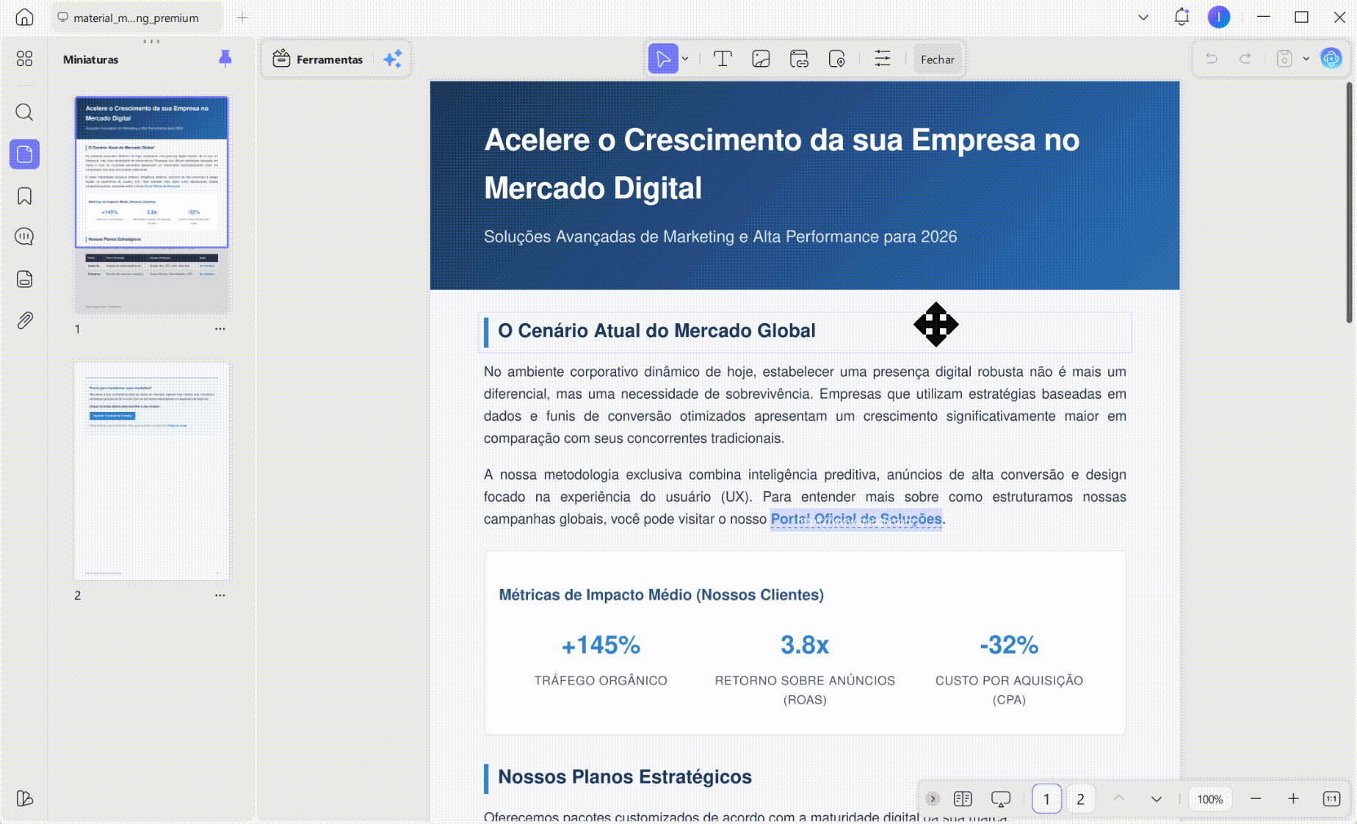Click the save document icon

pos(1284,59)
